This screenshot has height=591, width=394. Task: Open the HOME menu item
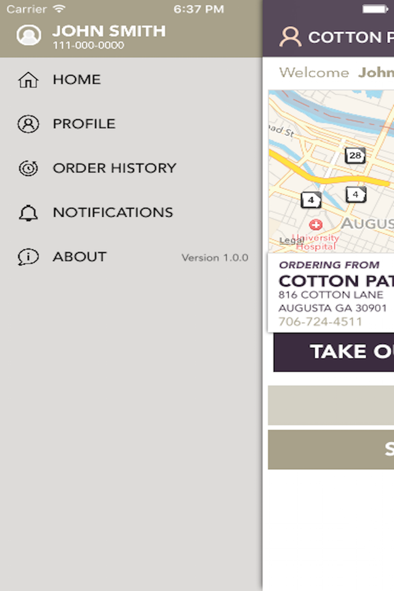(131, 79)
